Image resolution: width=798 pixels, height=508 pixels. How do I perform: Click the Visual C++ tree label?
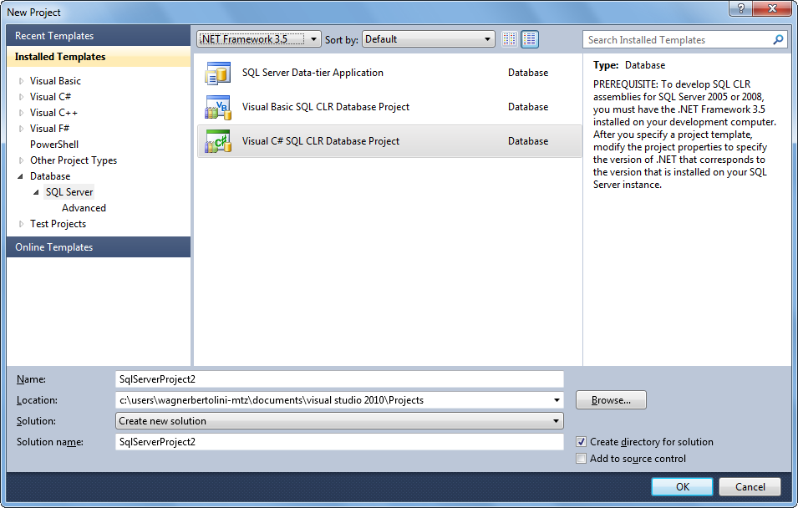53,113
